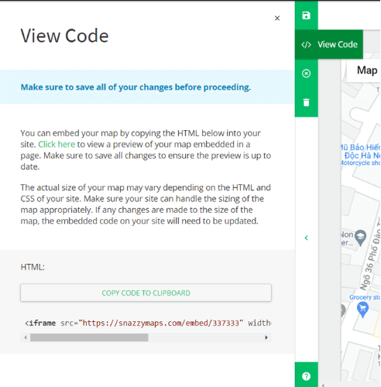Image resolution: width=381 pixels, height=387 pixels.
Task: Click the gray pin marker left of the grocery cart
Action: [342, 310]
